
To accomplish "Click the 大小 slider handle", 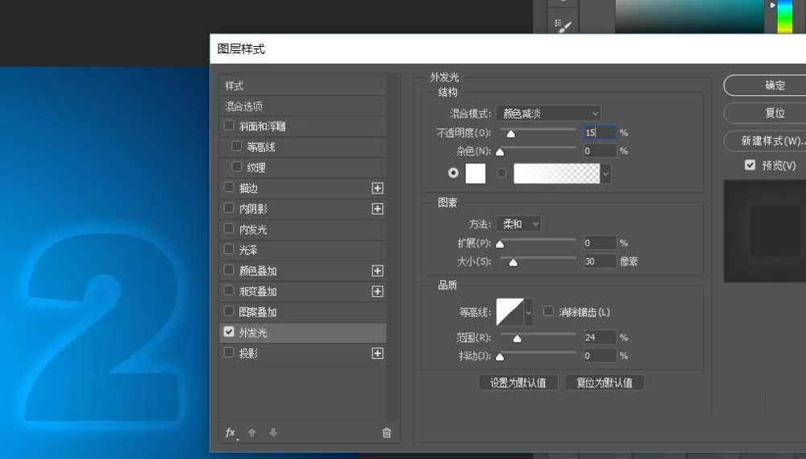I will point(513,263).
